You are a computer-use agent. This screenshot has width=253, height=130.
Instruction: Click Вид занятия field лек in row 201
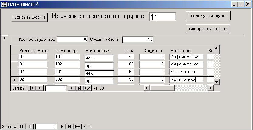pyautogui.click(x=99, y=73)
